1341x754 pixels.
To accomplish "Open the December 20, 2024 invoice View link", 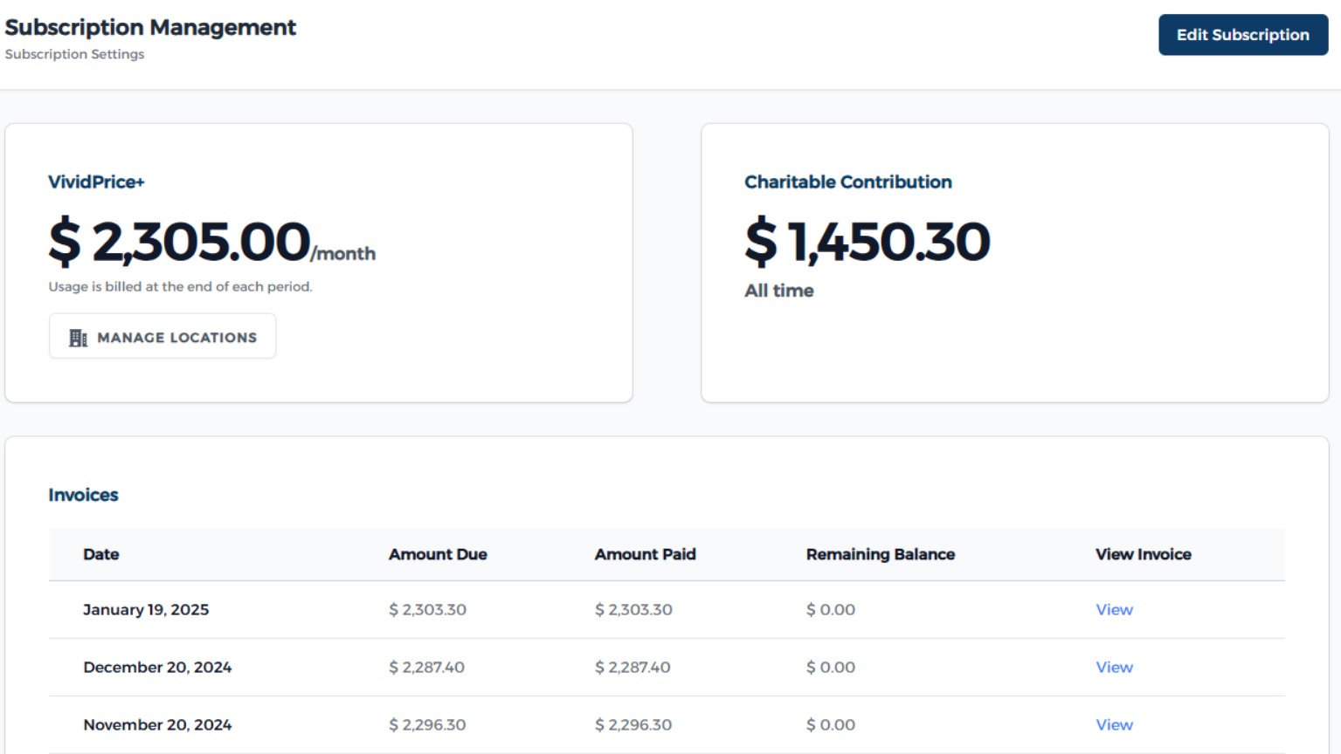I will (1114, 668).
